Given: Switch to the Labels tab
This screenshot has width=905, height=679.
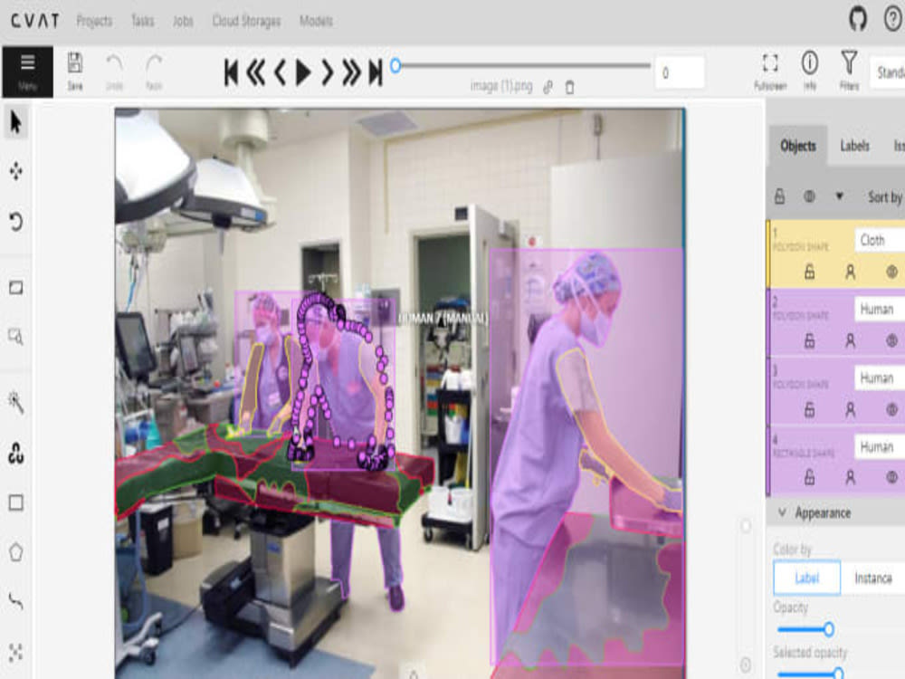Looking at the screenshot, I should [855, 146].
